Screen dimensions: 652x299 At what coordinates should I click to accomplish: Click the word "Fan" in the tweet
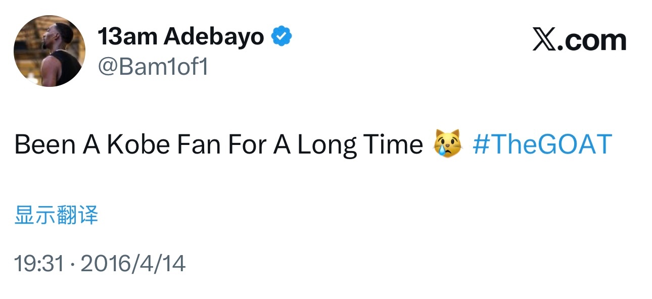(x=199, y=145)
